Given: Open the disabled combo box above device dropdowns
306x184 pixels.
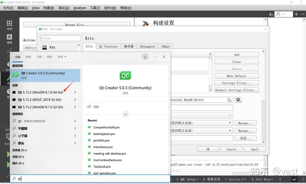Looking at the screenshot, I should click(202, 115).
